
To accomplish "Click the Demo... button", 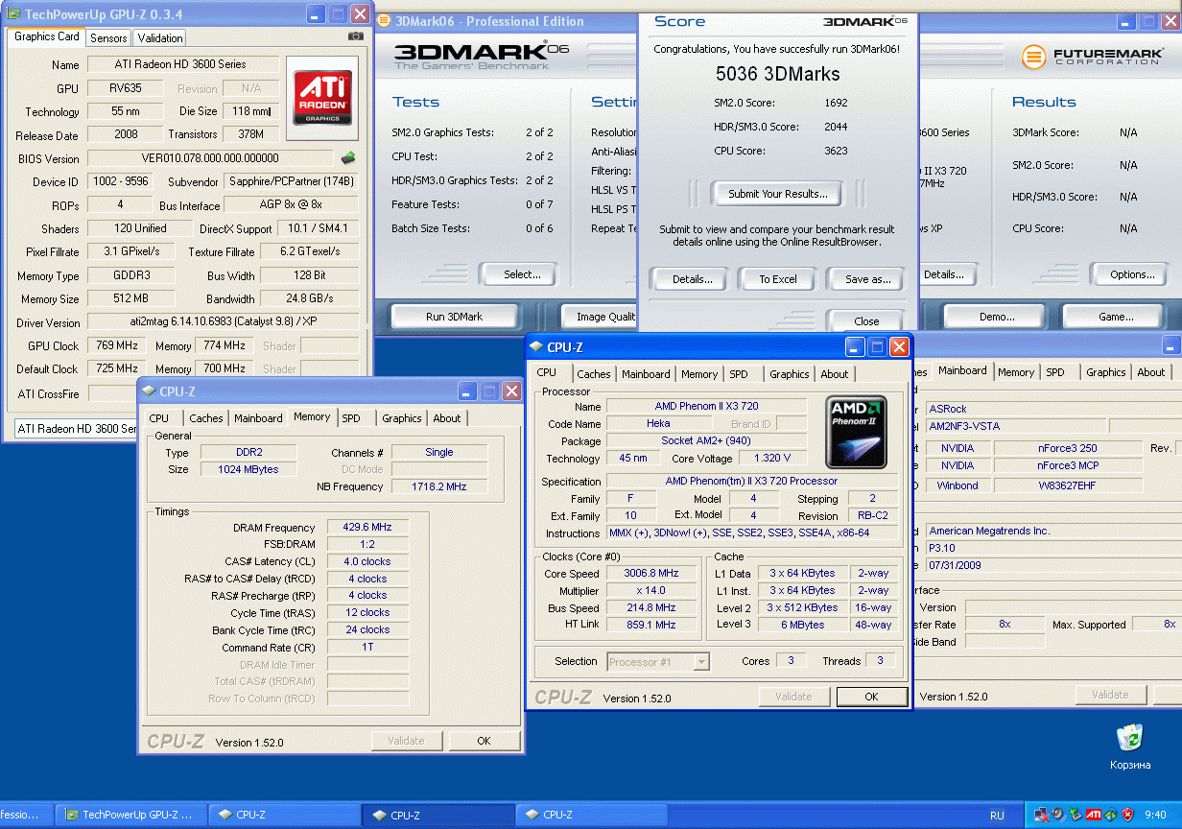I will click(x=997, y=317).
